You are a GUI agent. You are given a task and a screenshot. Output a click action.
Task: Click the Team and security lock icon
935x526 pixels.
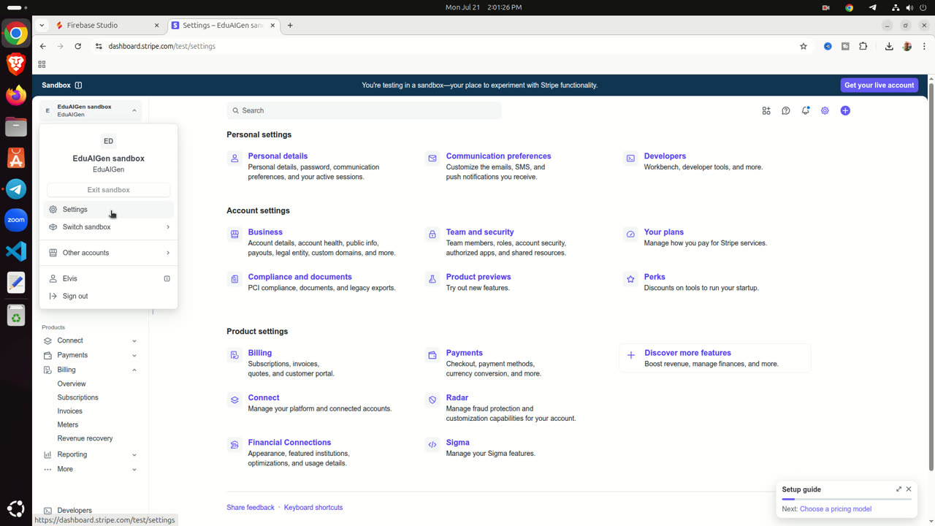(x=432, y=234)
